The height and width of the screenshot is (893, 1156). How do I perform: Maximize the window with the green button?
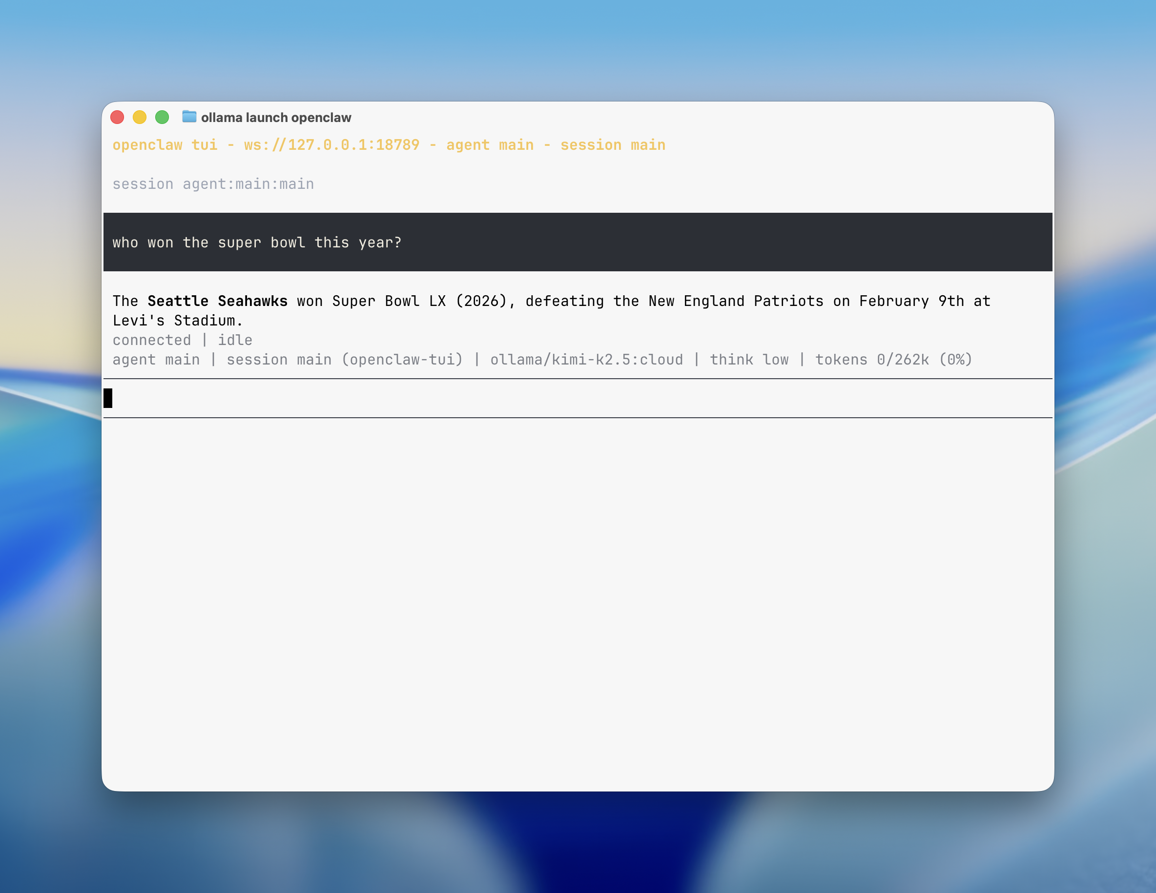[162, 117]
